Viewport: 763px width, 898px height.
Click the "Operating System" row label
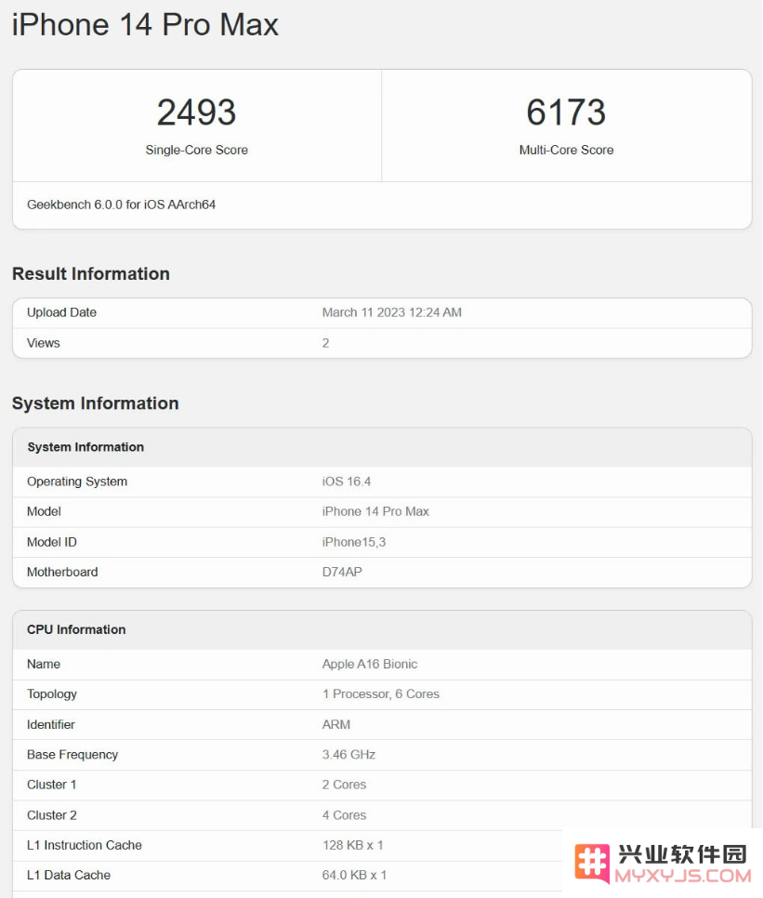[x=77, y=482]
